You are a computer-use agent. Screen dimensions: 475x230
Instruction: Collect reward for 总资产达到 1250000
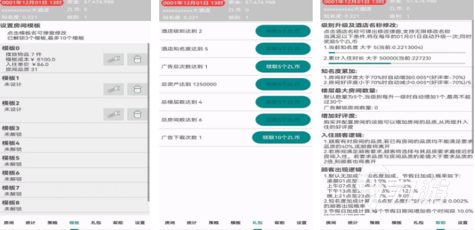(x=283, y=84)
